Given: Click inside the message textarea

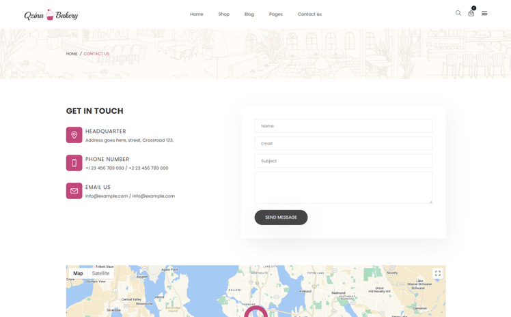Looking at the screenshot, I should 343,187.
